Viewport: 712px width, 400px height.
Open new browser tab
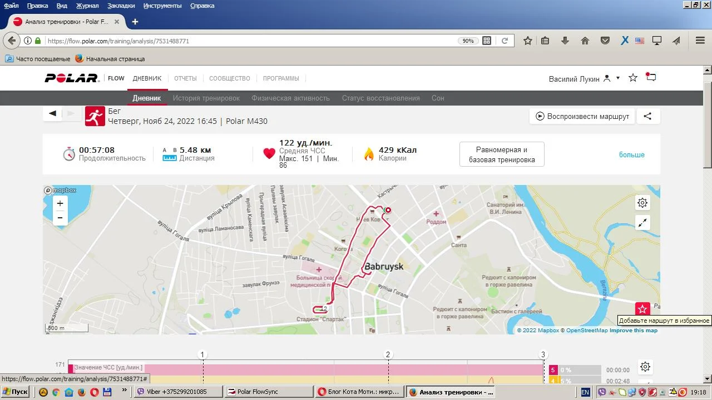pyautogui.click(x=135, y=22)
